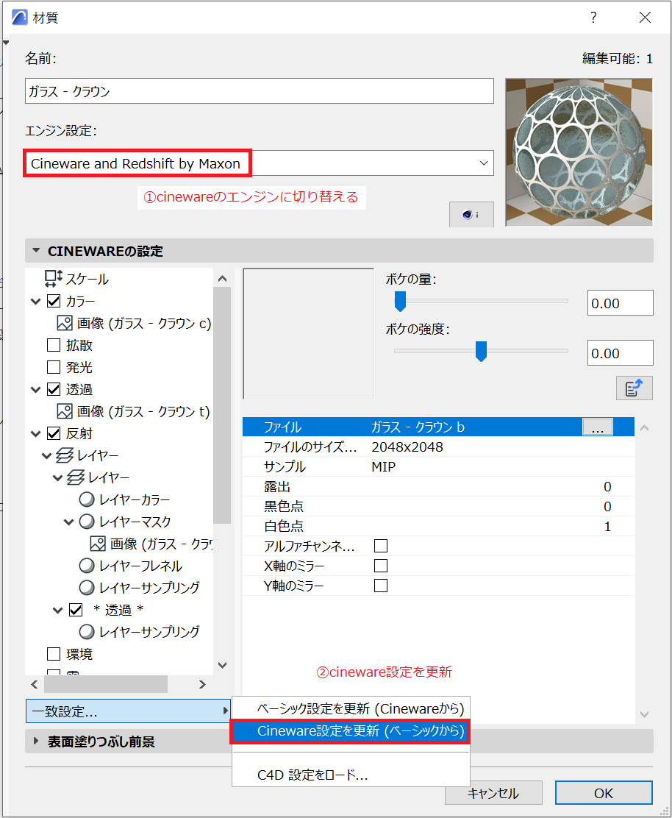Collapse the * 透過 * tree node

tap(58, 610)
